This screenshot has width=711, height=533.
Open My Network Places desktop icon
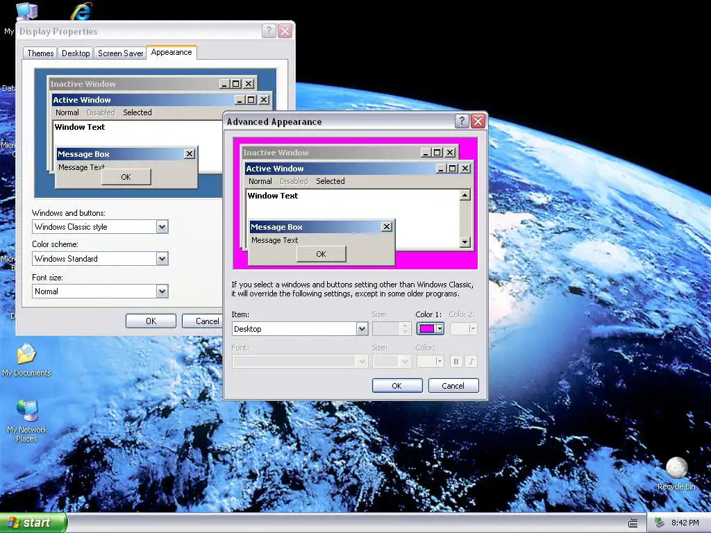tap(27, 421)
